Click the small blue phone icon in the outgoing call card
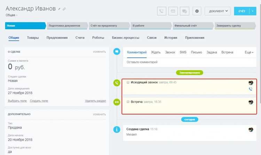The height and width of the screenshot is (155, 261). [x=251, y=89]
